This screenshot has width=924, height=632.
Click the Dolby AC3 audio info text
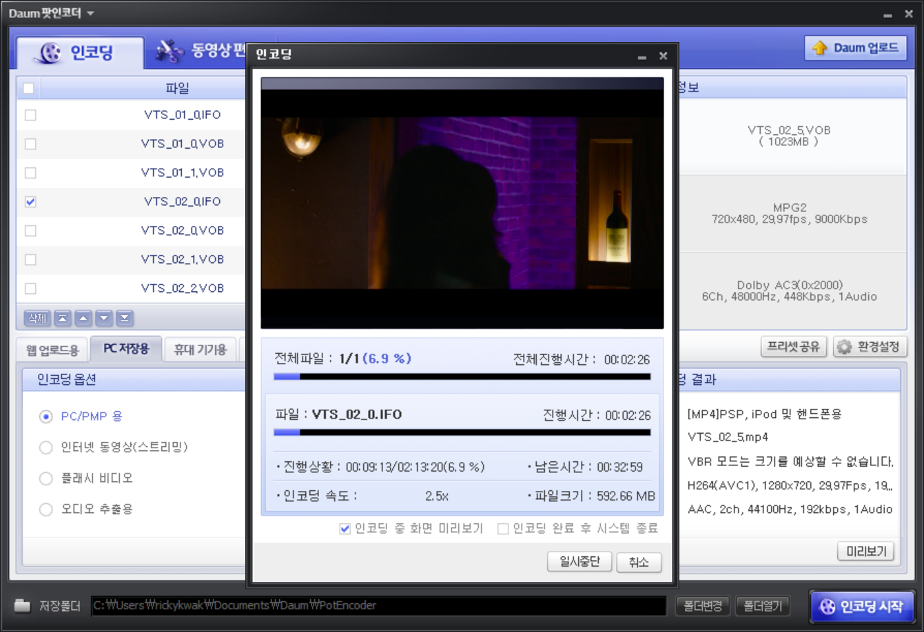[789, 291]
